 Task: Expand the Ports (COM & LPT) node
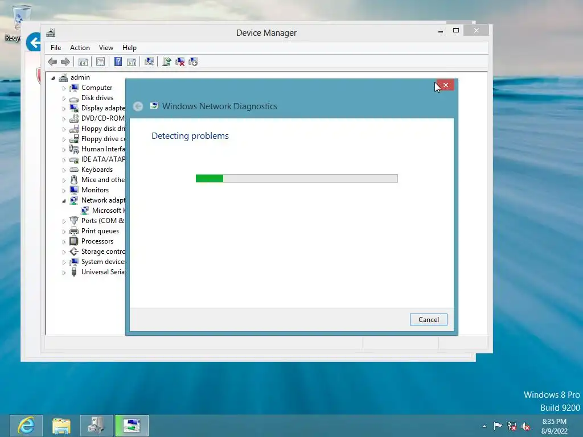pyautogui.click(x=64, y=221)
